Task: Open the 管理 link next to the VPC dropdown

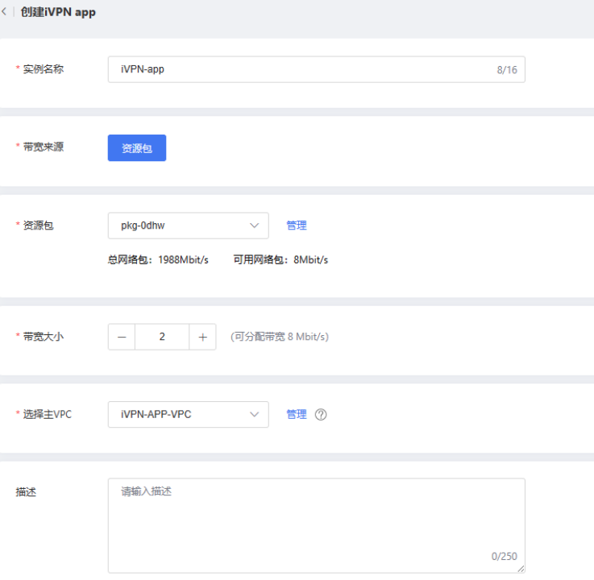Action: point(297,415)
